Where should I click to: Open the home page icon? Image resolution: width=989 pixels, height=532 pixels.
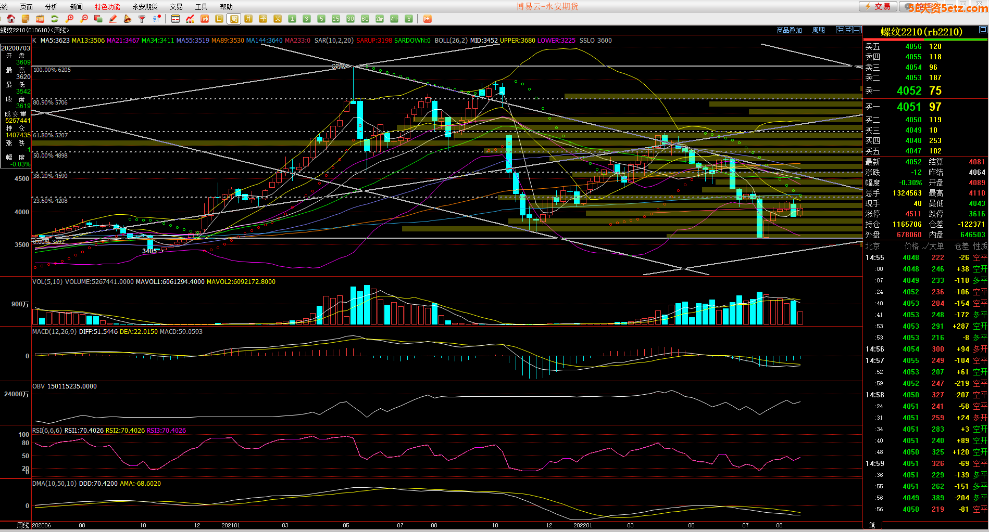[11, 19]
